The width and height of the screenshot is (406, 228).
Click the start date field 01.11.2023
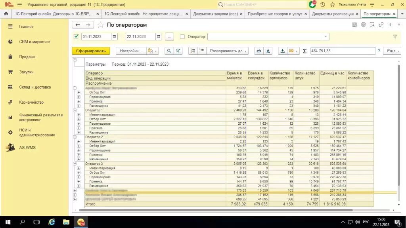click(96, 37)
